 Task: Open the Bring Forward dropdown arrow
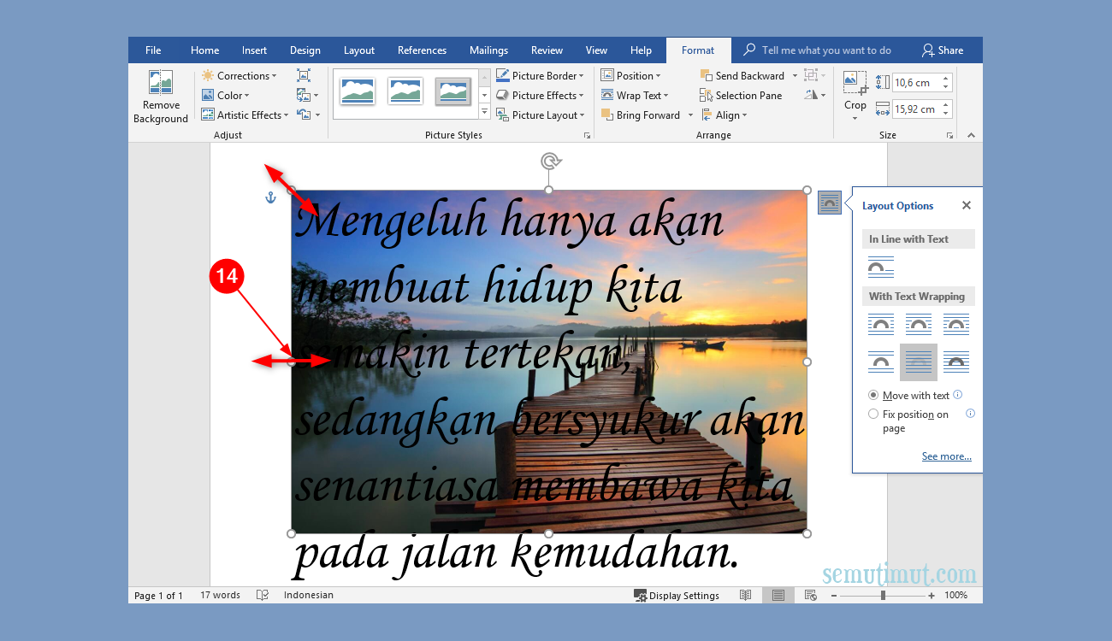[x=690, y=115]
